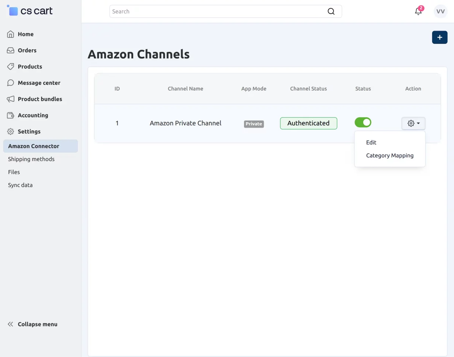Select Amazon Connector submenu item

tap(40, 146)
